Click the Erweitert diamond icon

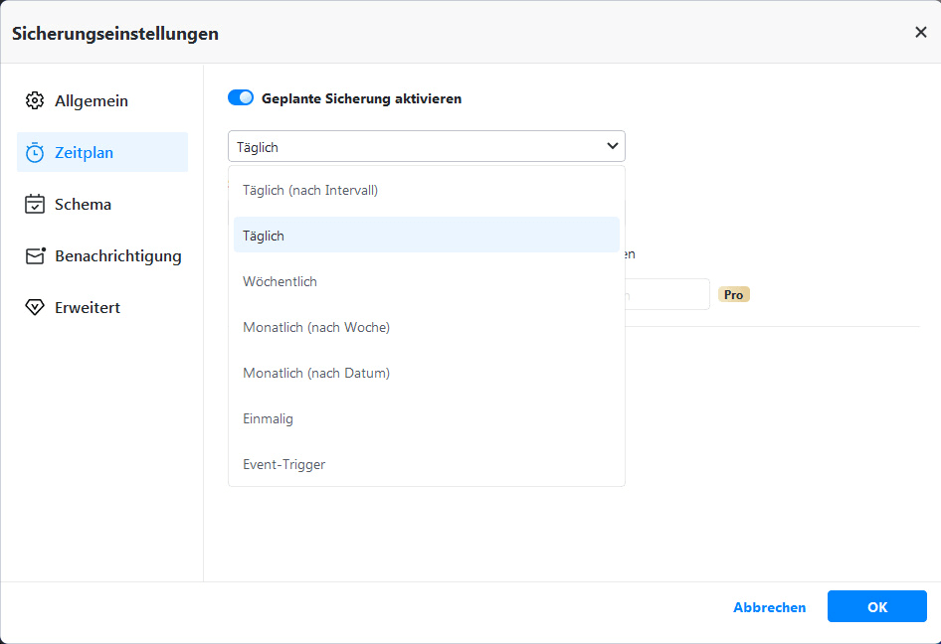click(x=35, y=308)
